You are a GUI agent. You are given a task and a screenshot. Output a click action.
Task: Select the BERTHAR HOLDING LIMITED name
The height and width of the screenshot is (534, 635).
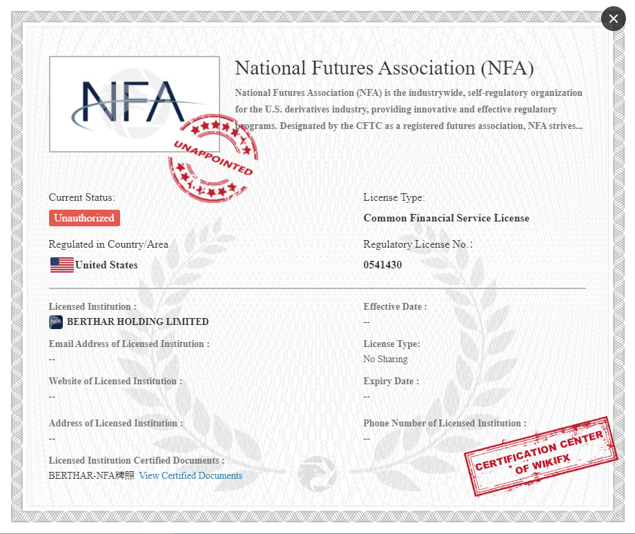(137, 322)
